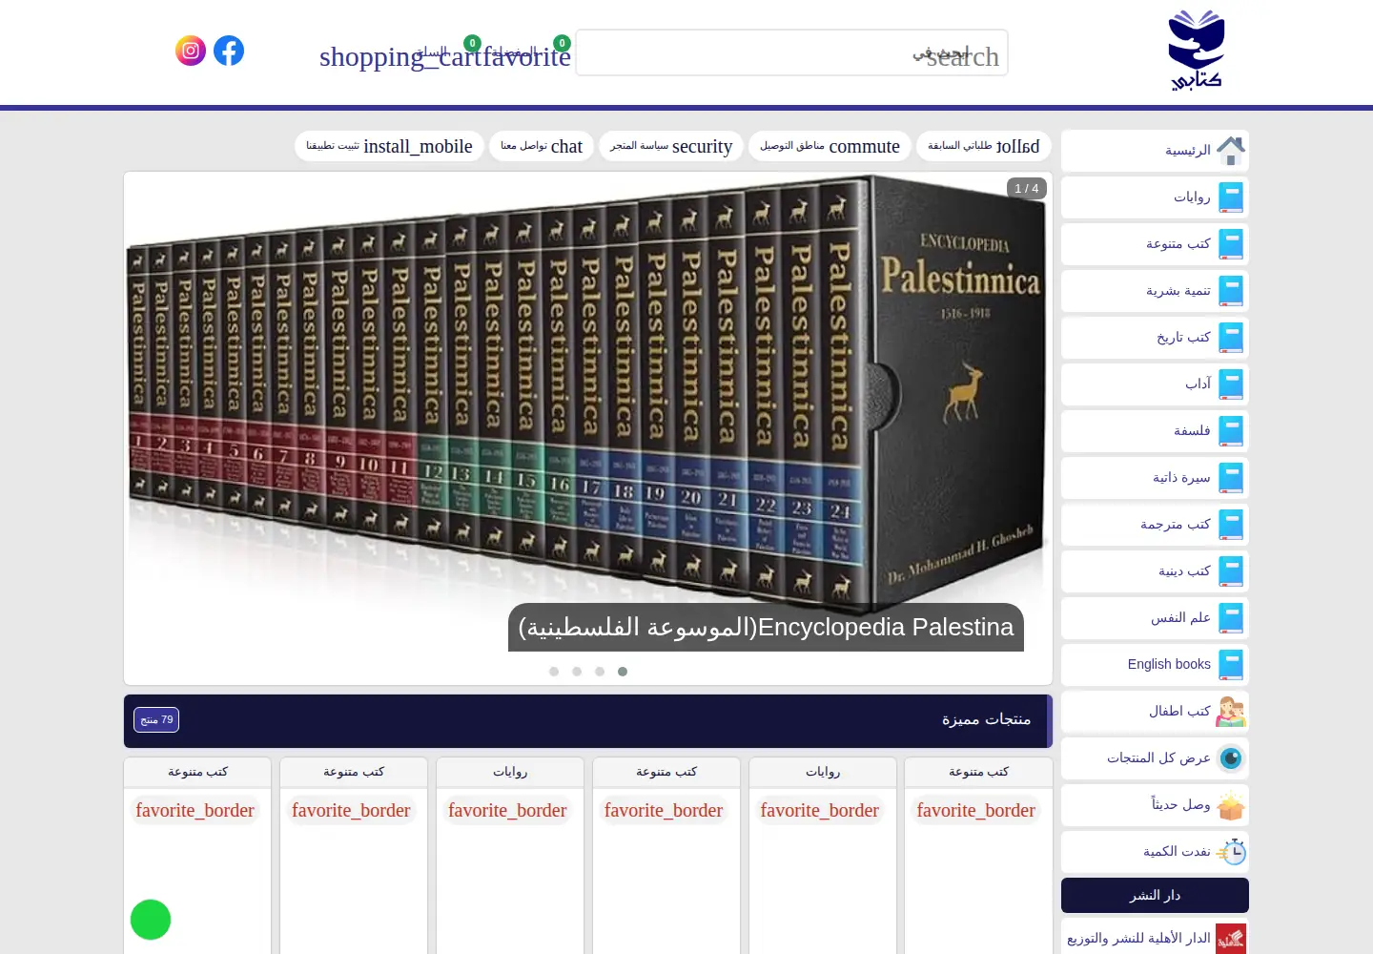Click the 1 / 4 slide counter

click(x=1027, y=189)
